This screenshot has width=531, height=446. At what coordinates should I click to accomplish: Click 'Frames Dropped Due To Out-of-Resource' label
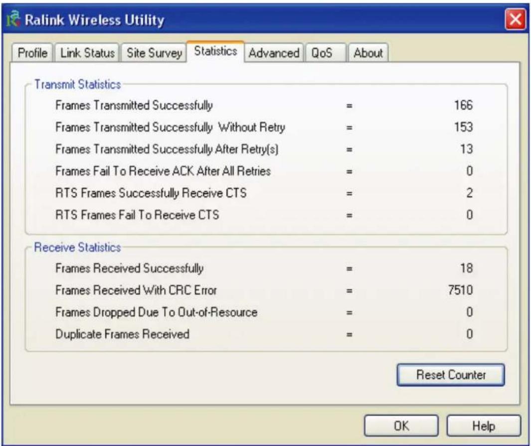(x=157, y=312)
